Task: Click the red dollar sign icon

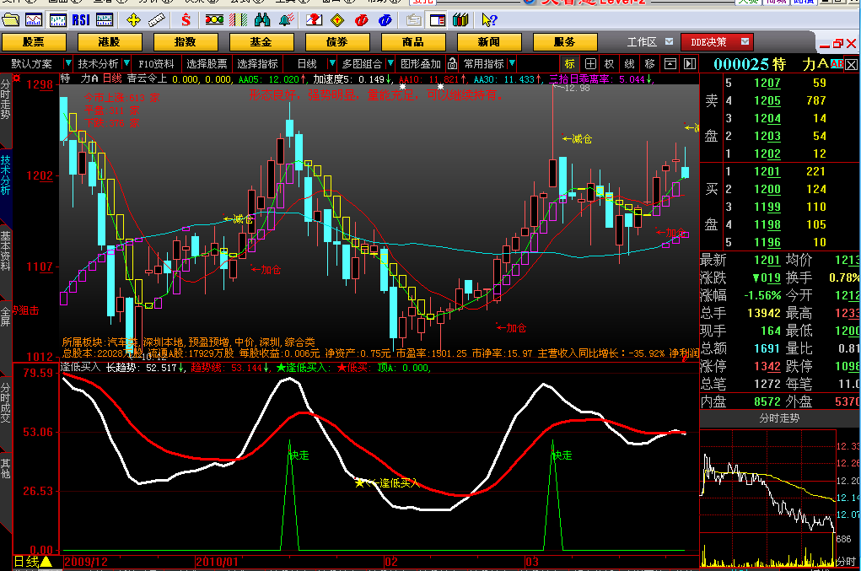Action: 186,19
